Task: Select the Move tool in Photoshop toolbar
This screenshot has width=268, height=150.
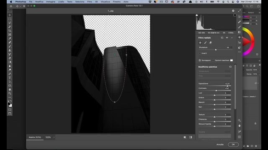Action: tap(10, 15)
